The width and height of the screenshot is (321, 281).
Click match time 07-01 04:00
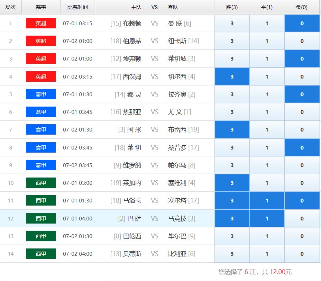click(x=77, y=218)
